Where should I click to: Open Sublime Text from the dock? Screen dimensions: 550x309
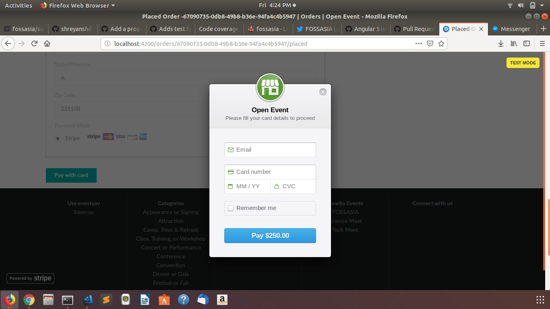106,300
